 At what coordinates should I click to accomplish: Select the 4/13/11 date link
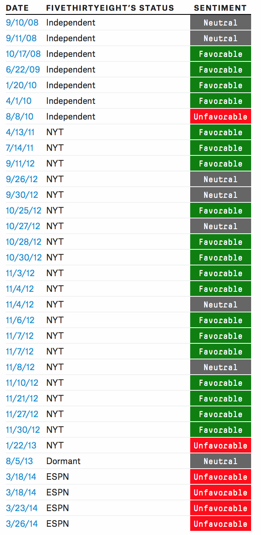20,132
